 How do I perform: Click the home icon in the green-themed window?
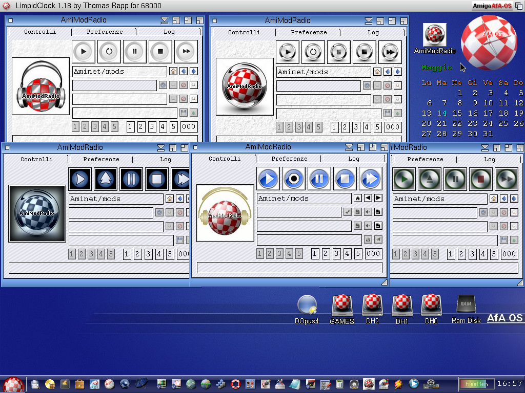pos(494,199)
